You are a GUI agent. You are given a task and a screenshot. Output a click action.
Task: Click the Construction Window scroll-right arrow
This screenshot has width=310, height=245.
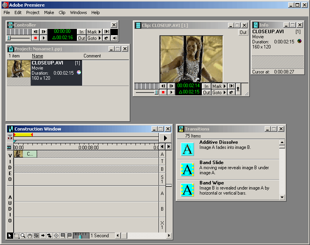(169, 236)
